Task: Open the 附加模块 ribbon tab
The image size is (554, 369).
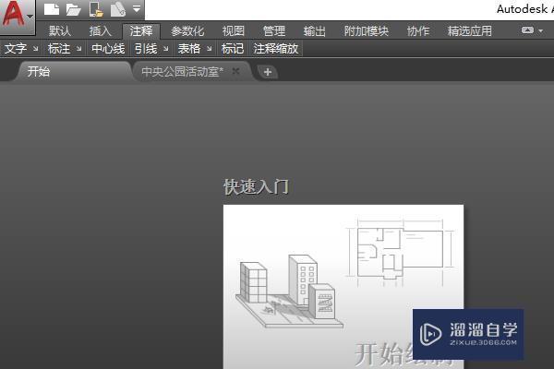Action: point(367,31)
